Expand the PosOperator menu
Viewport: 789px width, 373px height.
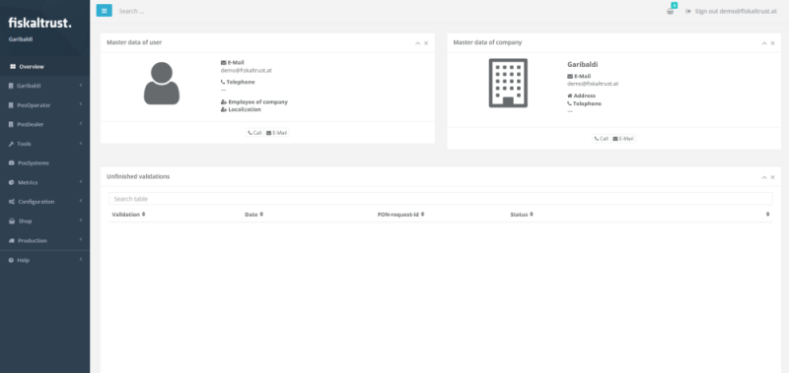[44, 105]
